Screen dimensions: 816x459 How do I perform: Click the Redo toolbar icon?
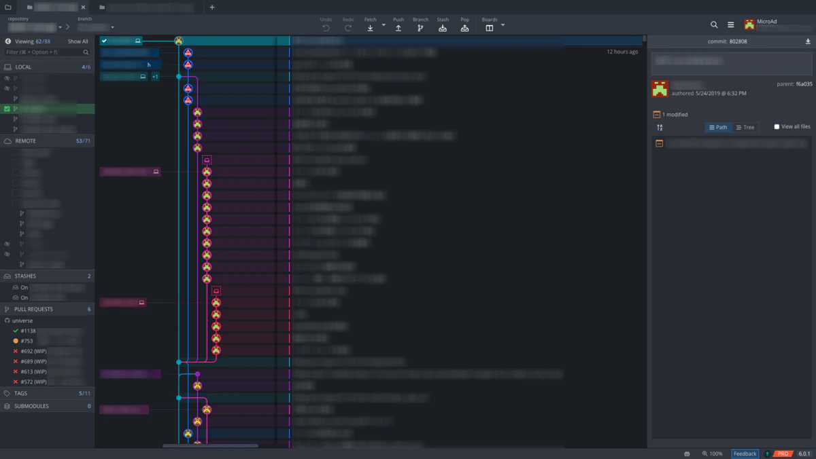click(348, 28)
